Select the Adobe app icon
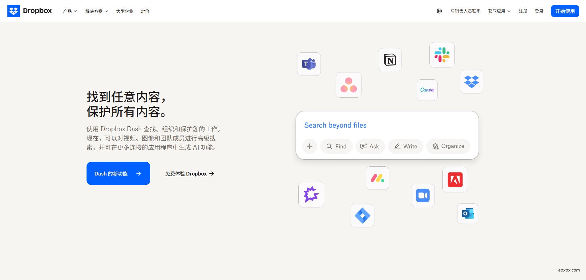 455,179
